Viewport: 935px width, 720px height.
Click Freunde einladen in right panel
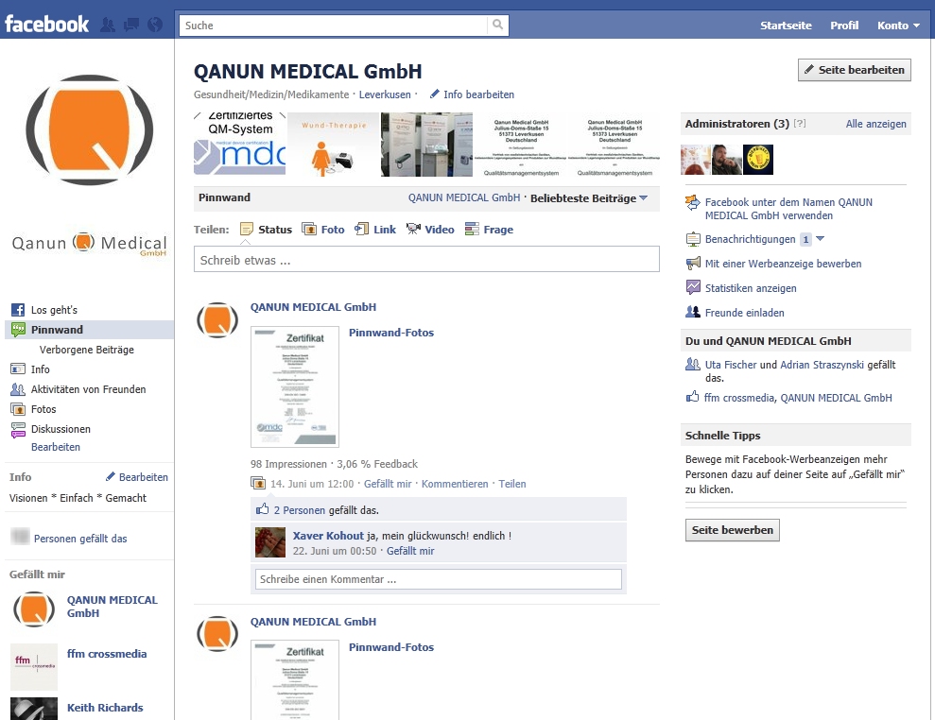744,313
